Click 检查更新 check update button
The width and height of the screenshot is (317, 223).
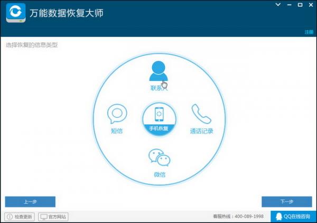pos(20,217)
